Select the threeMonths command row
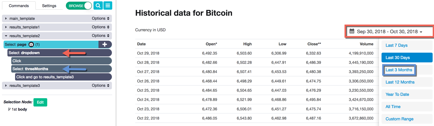This screenshot has height=126, width=434. [x=61, y=69]
